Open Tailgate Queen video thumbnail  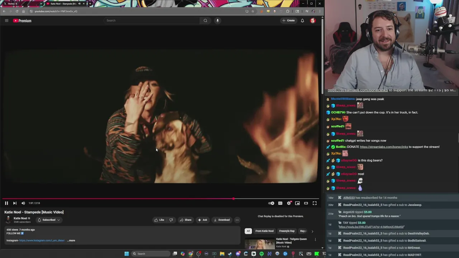260,243
